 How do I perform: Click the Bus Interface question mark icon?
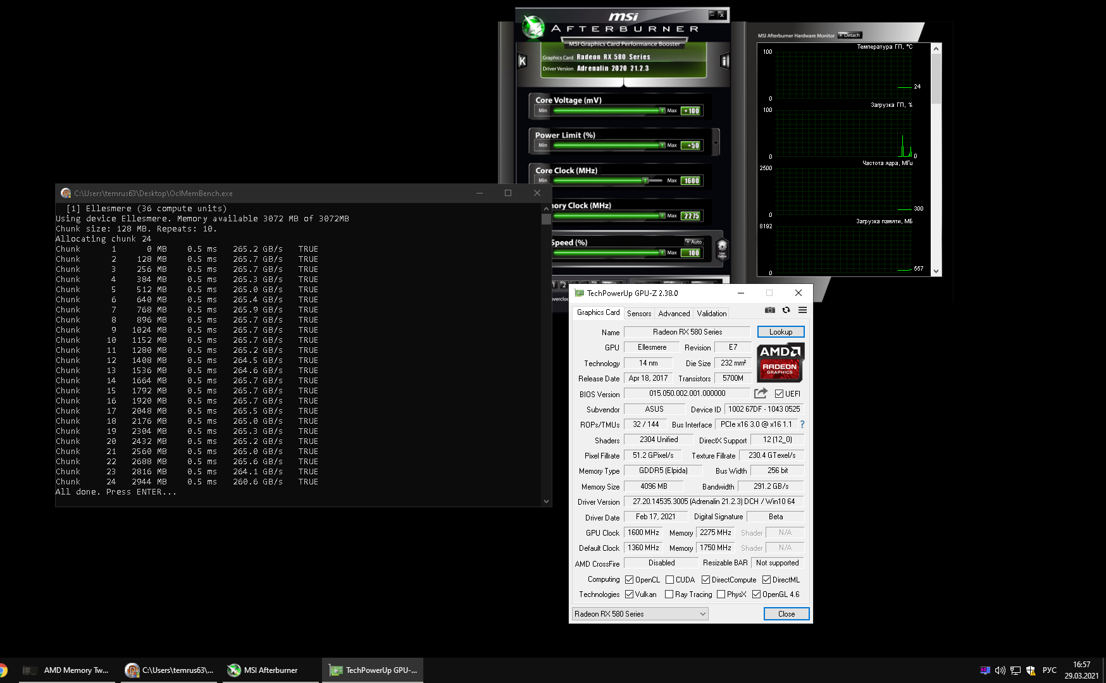pos(802,424)
